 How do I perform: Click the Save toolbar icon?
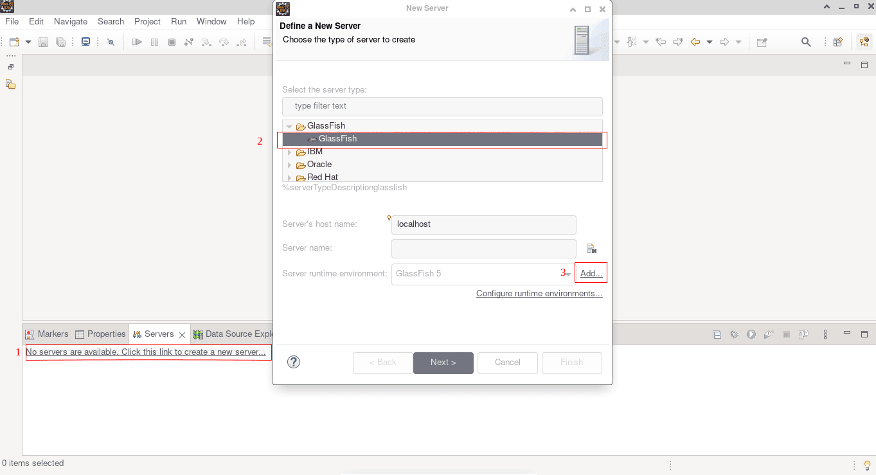[44, 42]
